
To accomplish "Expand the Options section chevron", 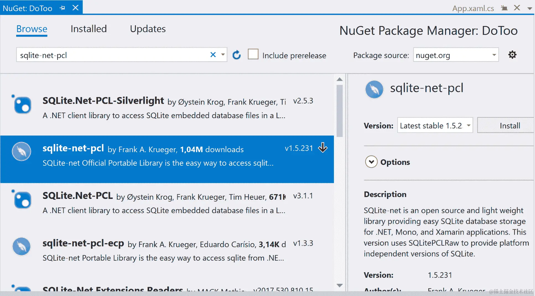I will (371, 162).
